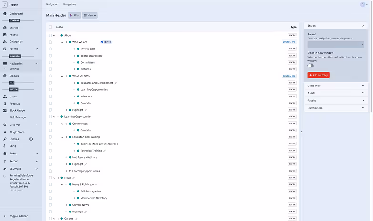
Task: Check the Who We Are row checkbox
Action: 50,42
